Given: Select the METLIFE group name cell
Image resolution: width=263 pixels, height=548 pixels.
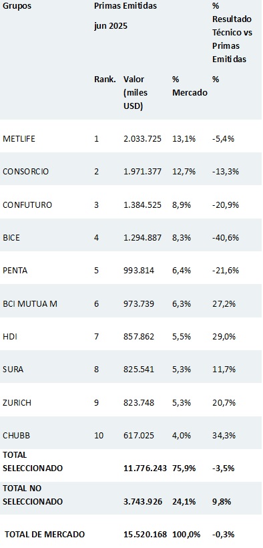Looking at the screenshot, I should coord(19,139).
